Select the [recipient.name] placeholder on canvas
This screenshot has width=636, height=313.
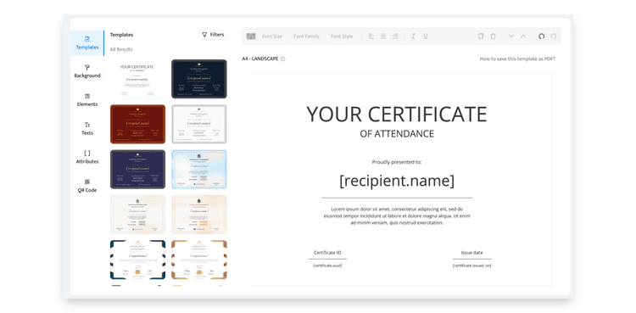[x=397, y=181]
